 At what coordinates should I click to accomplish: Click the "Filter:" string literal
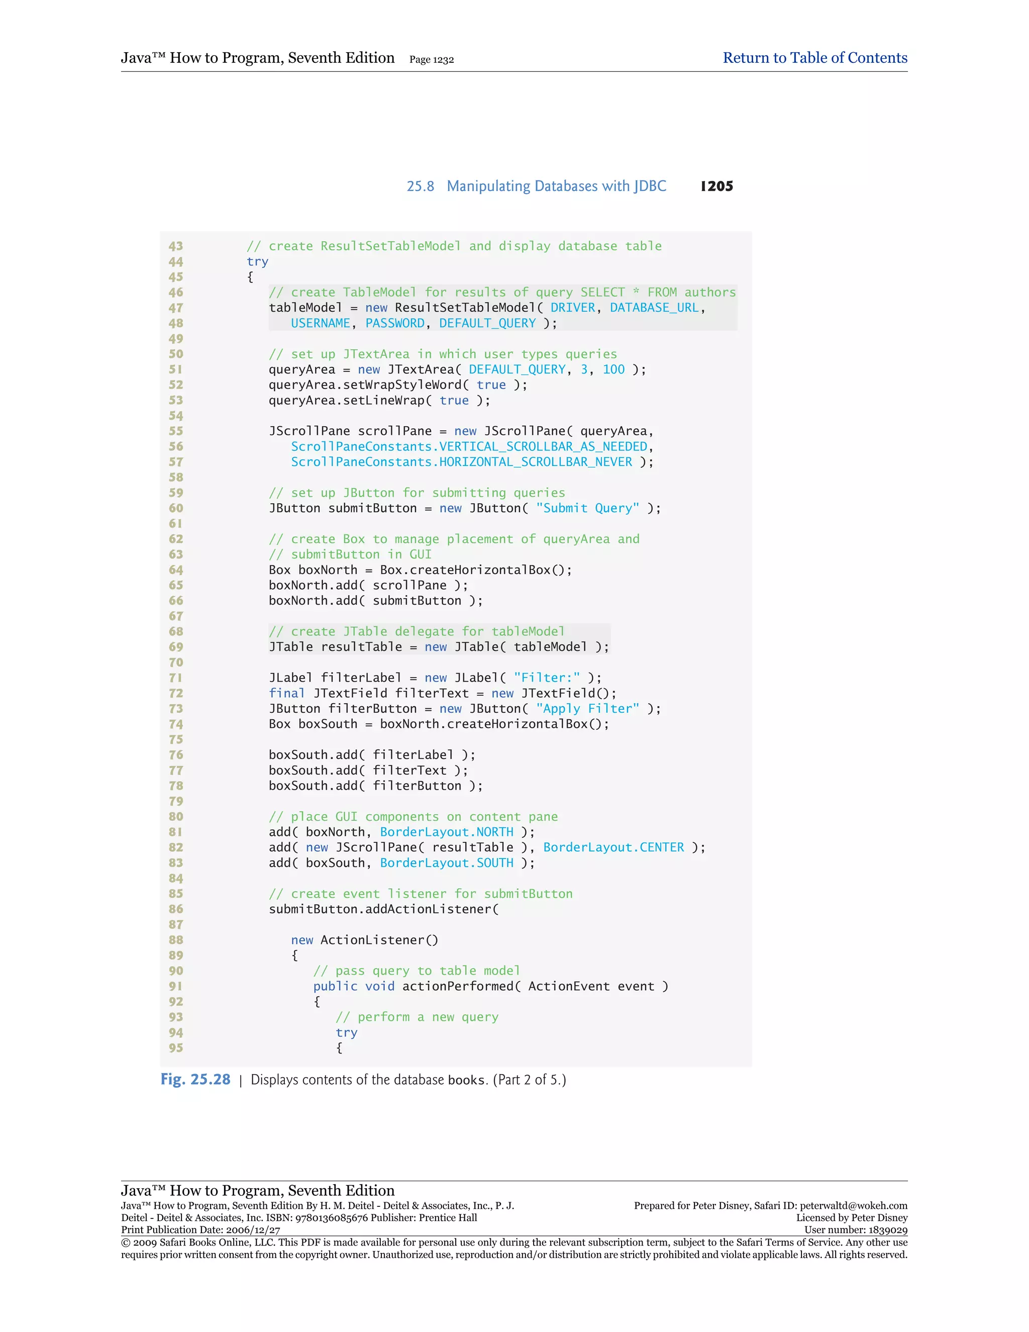pyautogui.click(x=547, y=678)
